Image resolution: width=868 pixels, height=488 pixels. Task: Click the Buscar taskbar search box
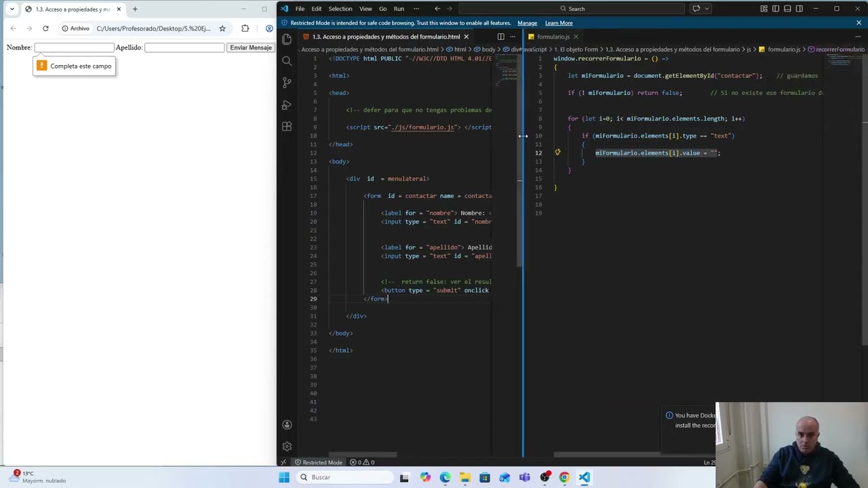(x=343, y=477)
